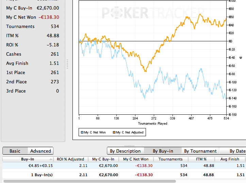
Task: Click the Buy-In sort arrow indicator
Action: 51,159
